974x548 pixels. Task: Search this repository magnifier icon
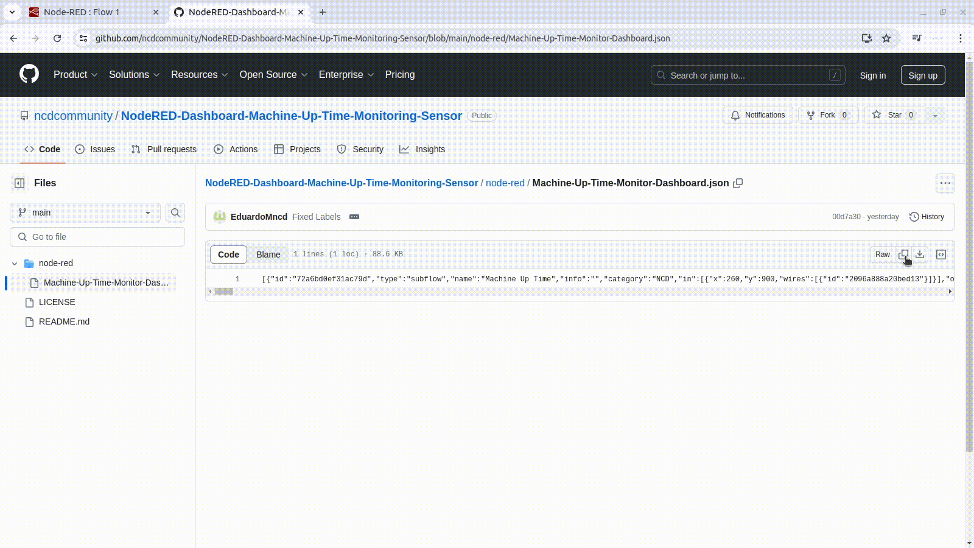tap(175, 213)
